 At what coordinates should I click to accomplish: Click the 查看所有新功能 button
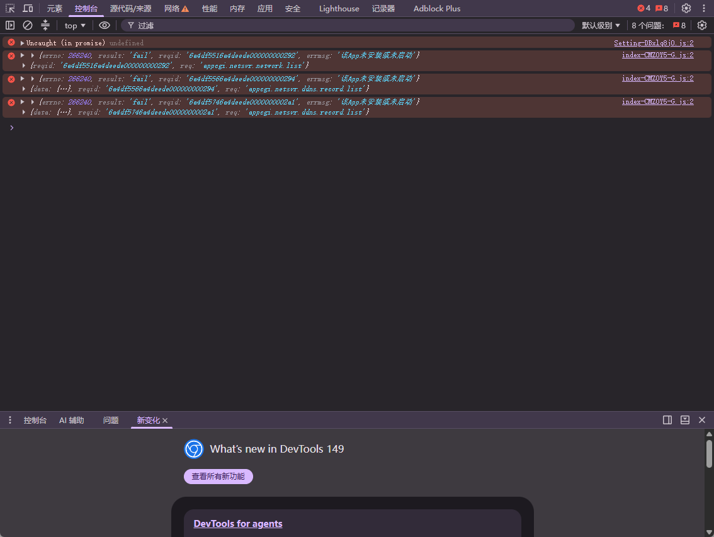click(x=218, y=477)
